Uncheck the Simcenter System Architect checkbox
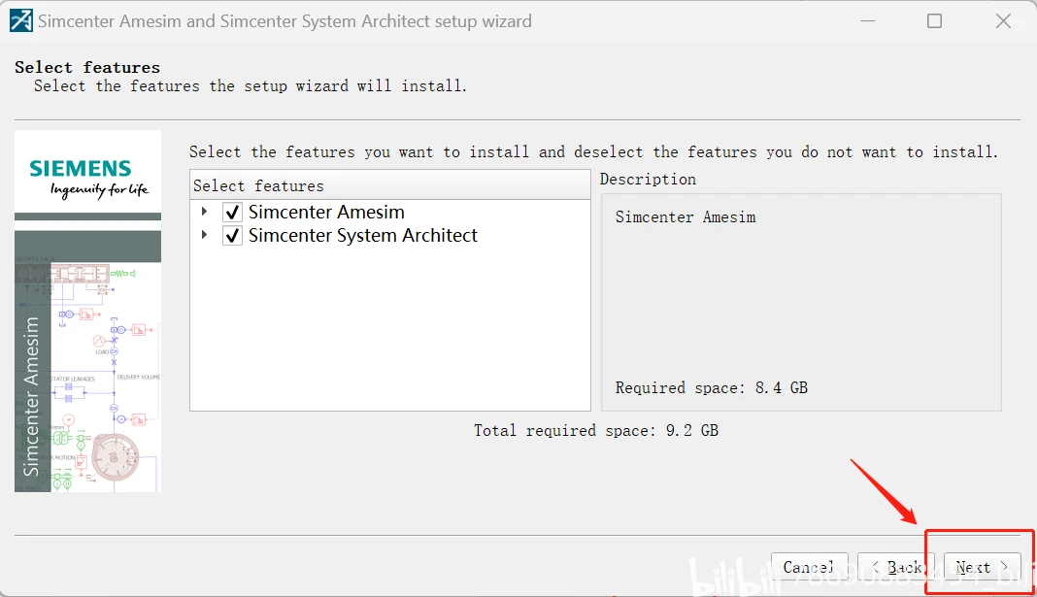 [x=232, y=236]
